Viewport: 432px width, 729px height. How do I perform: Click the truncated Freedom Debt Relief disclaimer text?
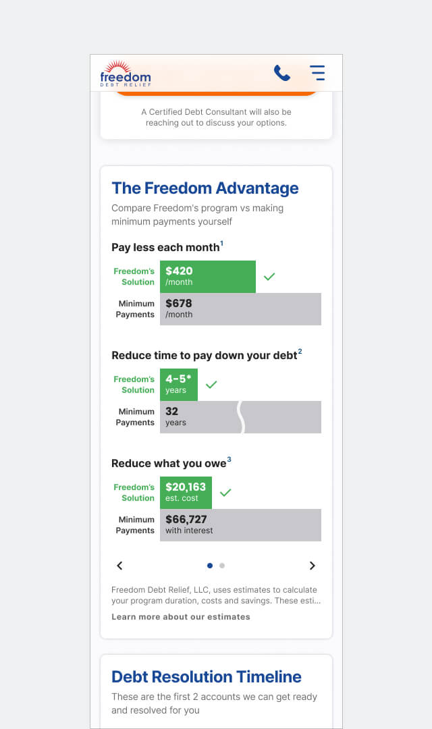[x=216, y=595]
